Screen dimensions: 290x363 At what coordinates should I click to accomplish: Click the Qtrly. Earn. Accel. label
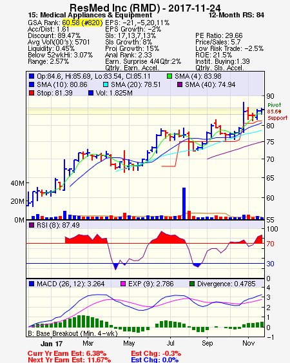[132, 68]
